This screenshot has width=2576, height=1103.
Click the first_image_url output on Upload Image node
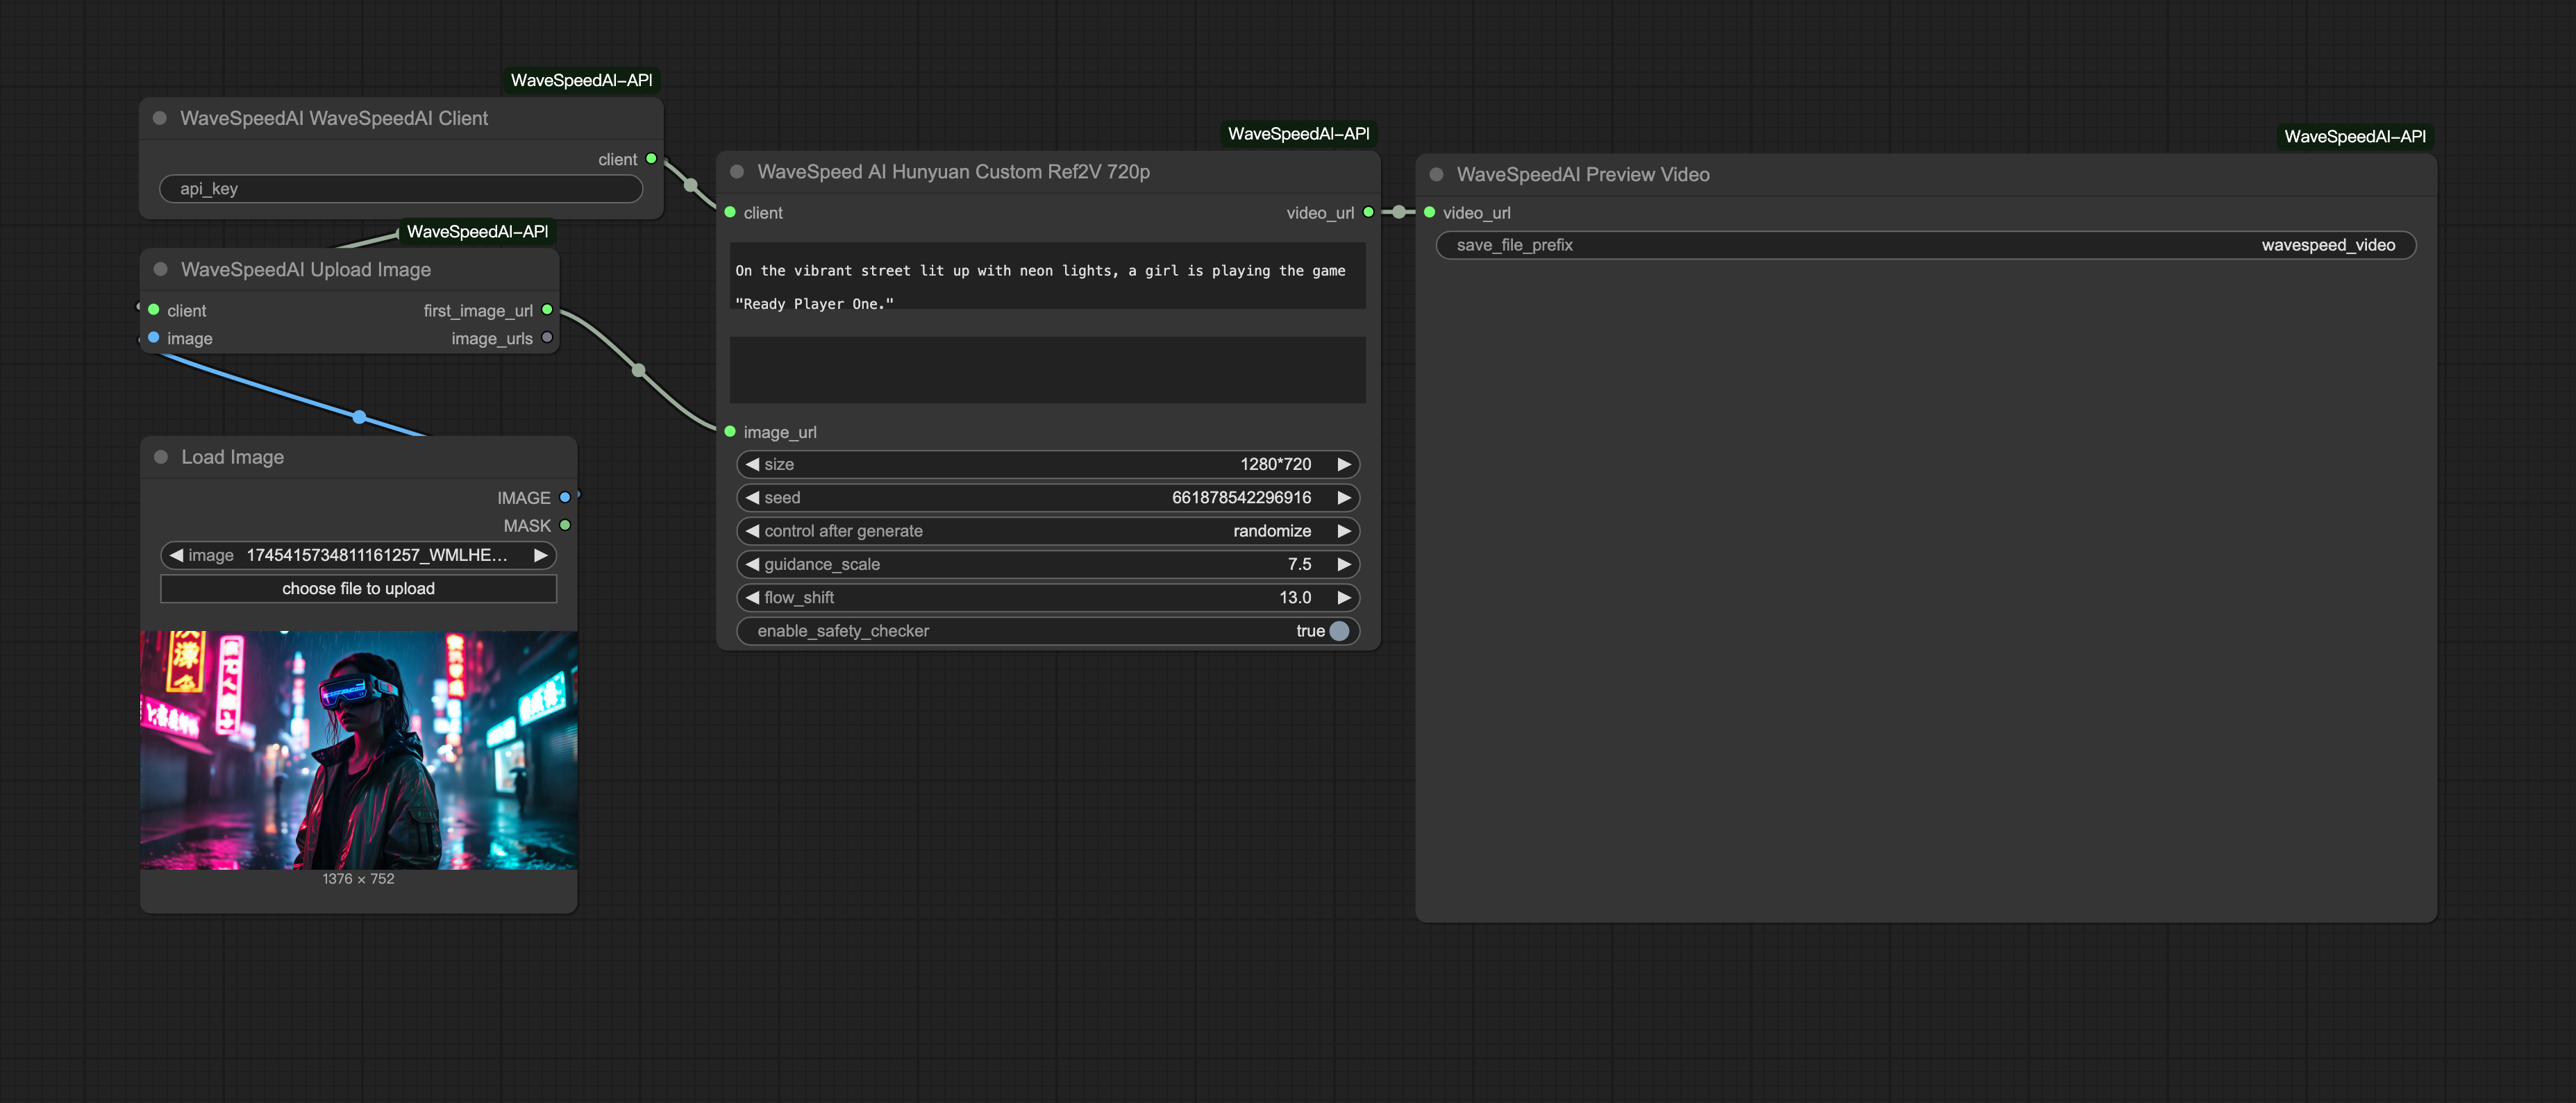pos(547,310)
